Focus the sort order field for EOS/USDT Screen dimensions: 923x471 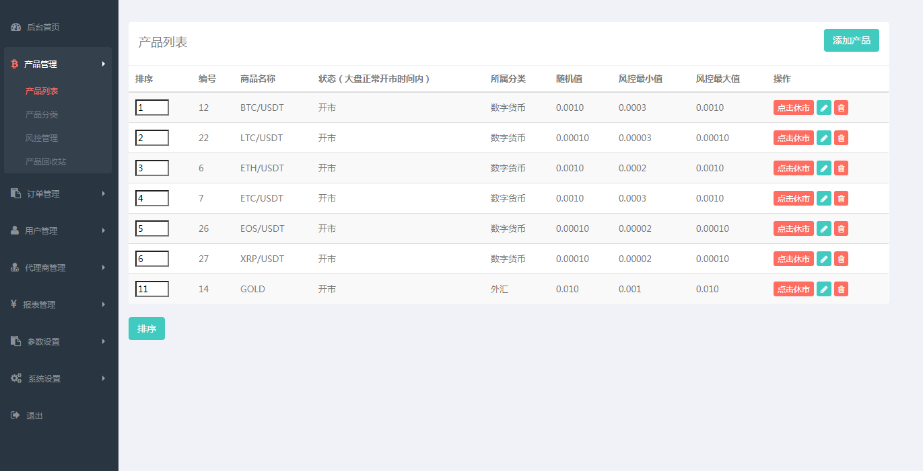152,228
